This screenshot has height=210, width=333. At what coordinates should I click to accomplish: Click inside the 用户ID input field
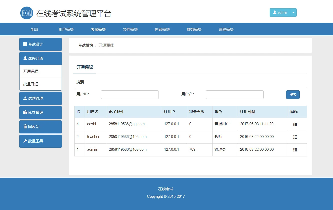point(129,94)
